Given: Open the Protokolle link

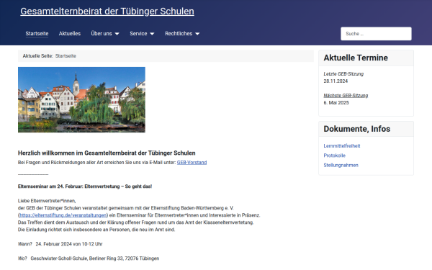Looking at the screenshot, I should click(335, 156).
